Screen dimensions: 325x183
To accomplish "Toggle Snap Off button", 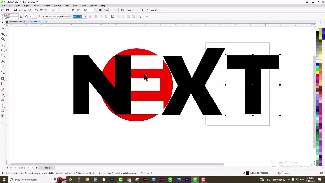I will (123, 10).
